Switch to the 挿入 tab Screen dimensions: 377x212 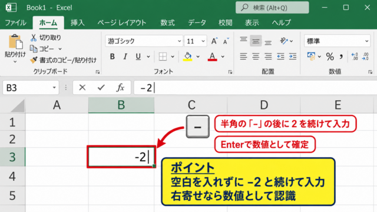coord(77,23)
